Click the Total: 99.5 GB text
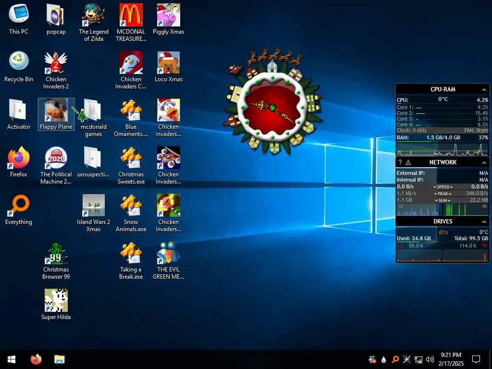Image resolution: width=492 pixels, height=369 pixels. point(471,238)
